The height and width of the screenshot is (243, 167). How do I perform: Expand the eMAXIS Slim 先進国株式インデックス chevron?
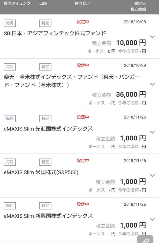pyautogui.click(x=152, y=132)
